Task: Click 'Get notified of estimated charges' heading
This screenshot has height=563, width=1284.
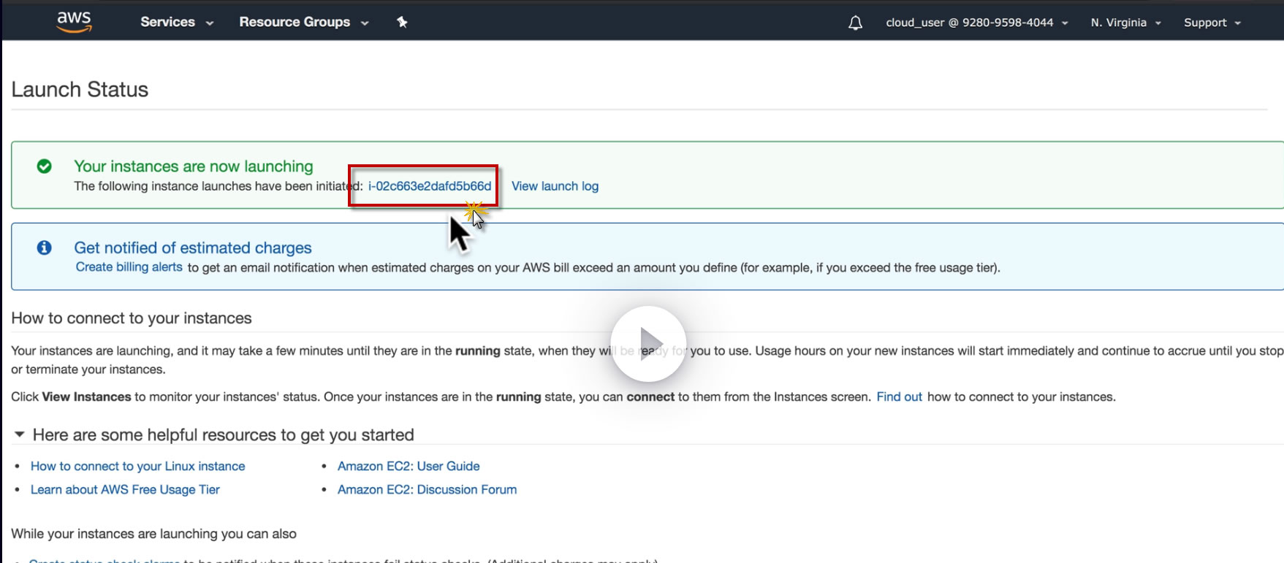Action: [x=193, y=248]
